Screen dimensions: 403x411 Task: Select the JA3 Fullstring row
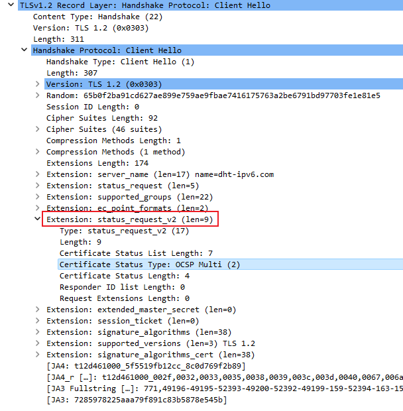(x=225, y=388)
